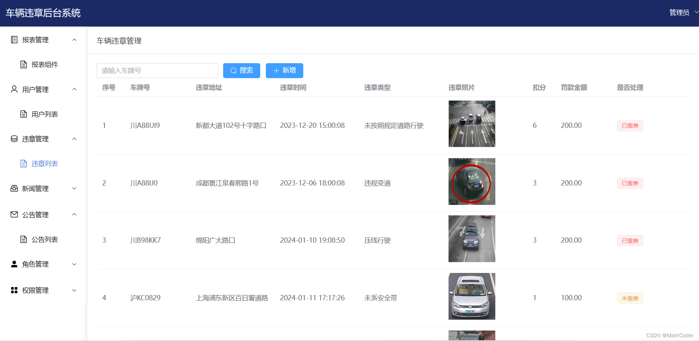Screen dimensions: 699x341
Task: Open 公告列表 menu item
Action: 43,239
